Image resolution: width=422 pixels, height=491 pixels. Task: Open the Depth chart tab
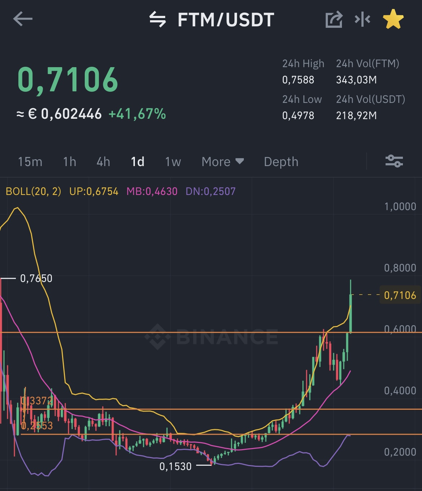coord(281,162)
